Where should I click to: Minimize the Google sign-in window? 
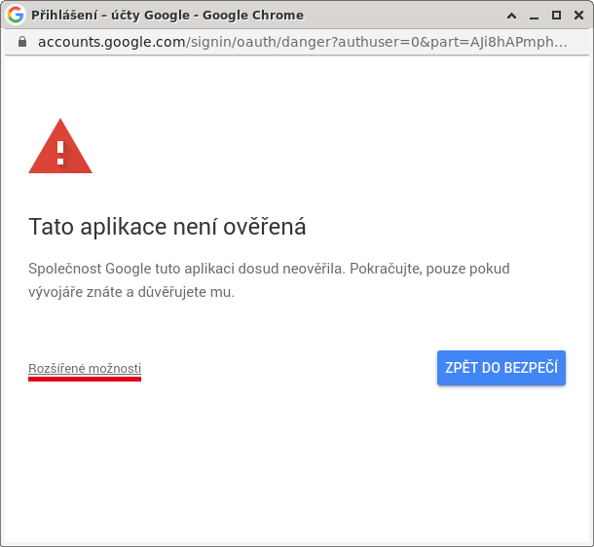pyautogui.click(x=535, y=17)
